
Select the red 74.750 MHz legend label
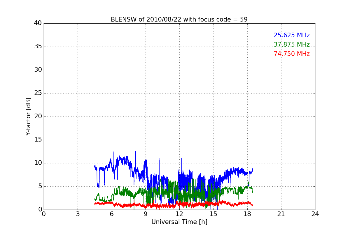click(292, 54)
